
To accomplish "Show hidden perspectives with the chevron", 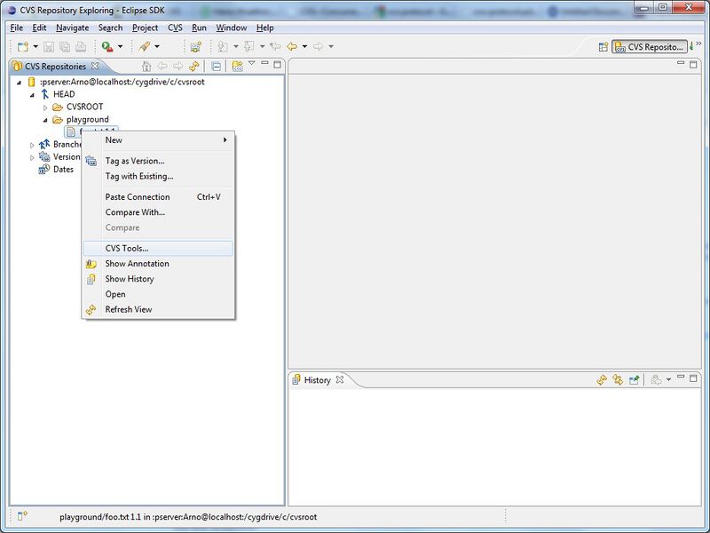I will 698,44.
